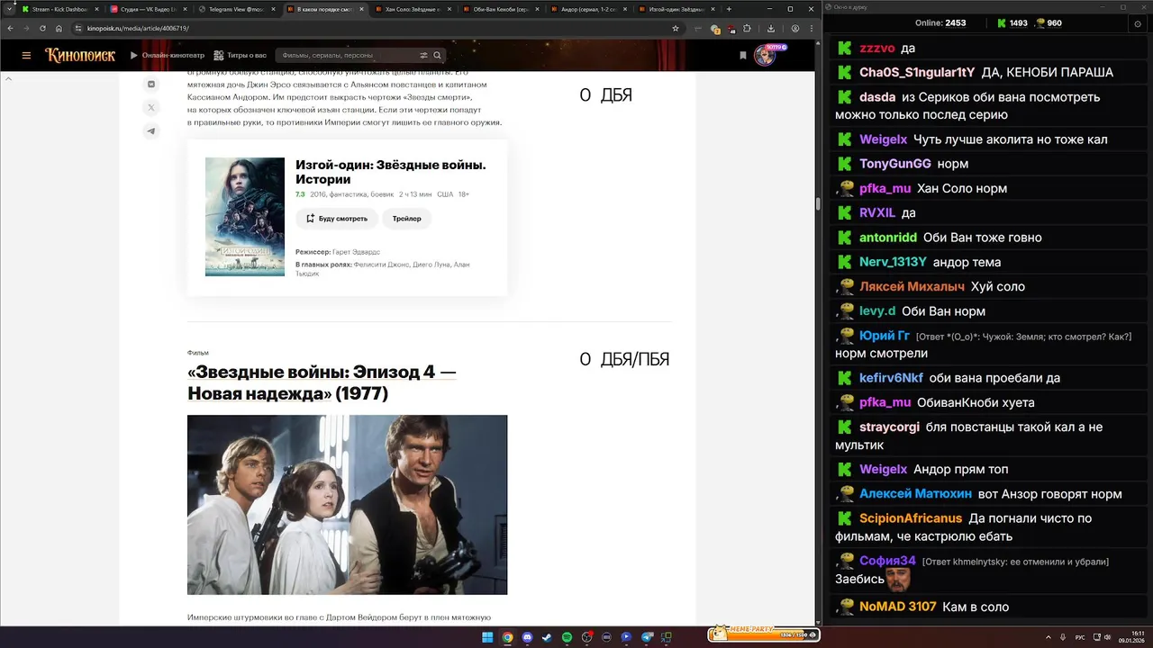Open a new browser tab

729,9
